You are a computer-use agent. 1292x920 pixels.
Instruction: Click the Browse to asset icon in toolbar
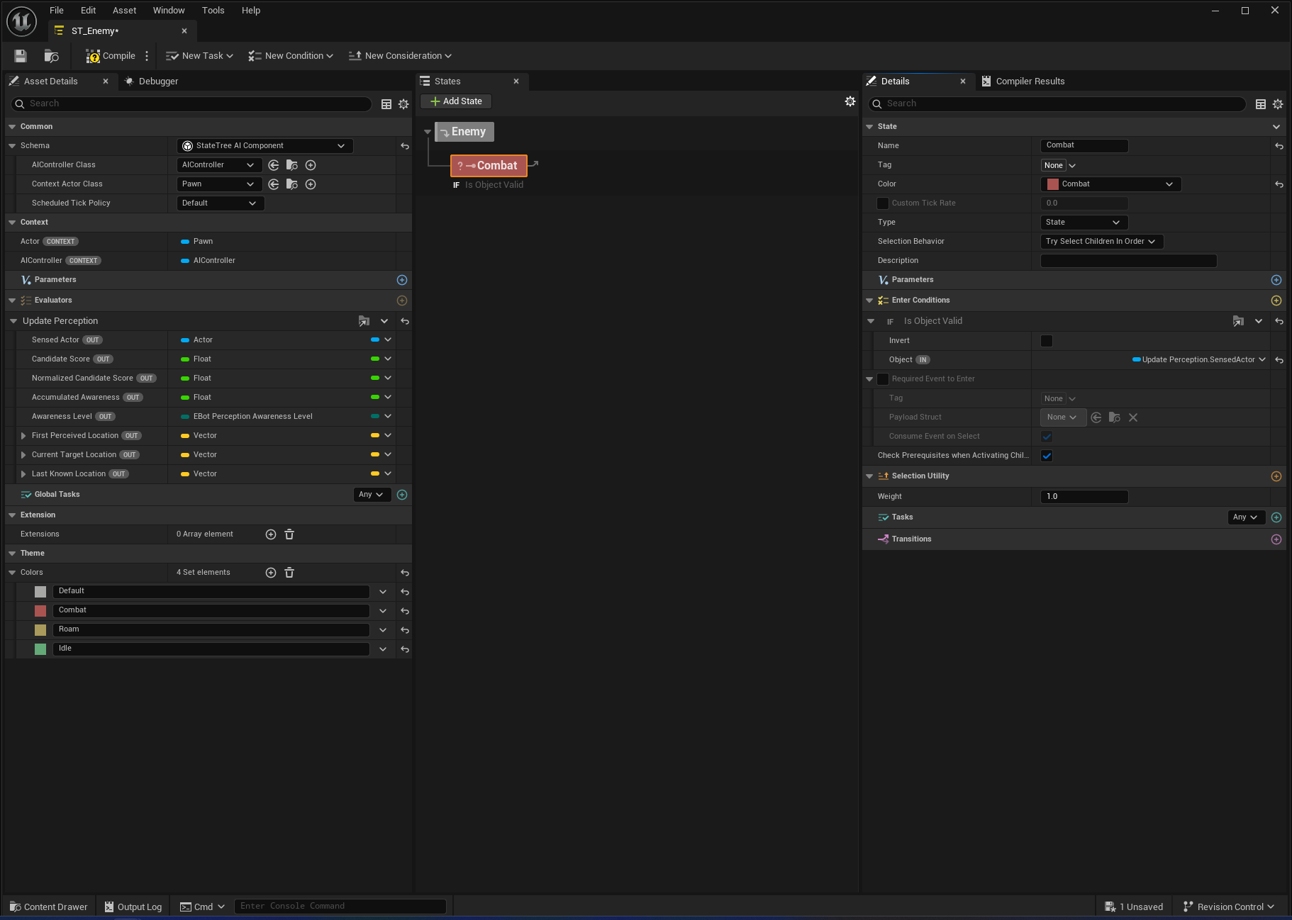point(51,56)
